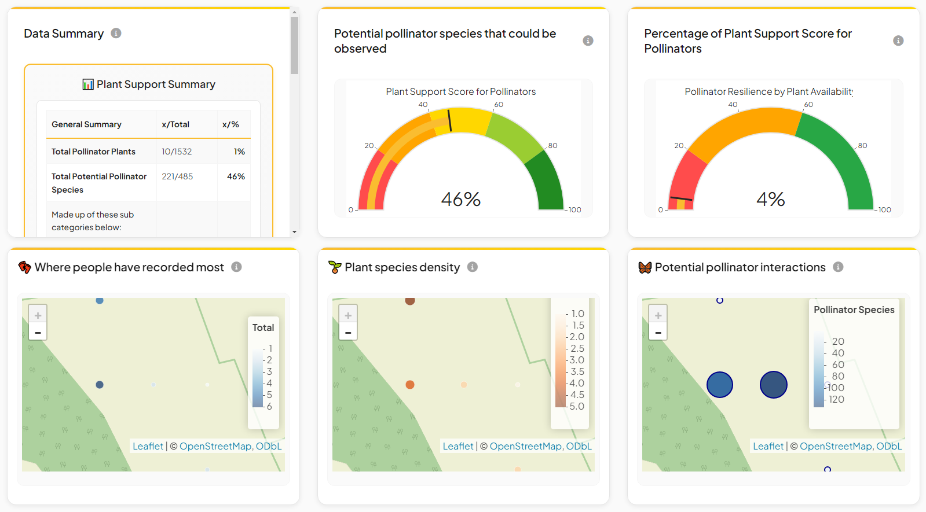
Task: Click ODbL link on pollinator interactions map
Action: pyautogui.click(x=889, y=446)
